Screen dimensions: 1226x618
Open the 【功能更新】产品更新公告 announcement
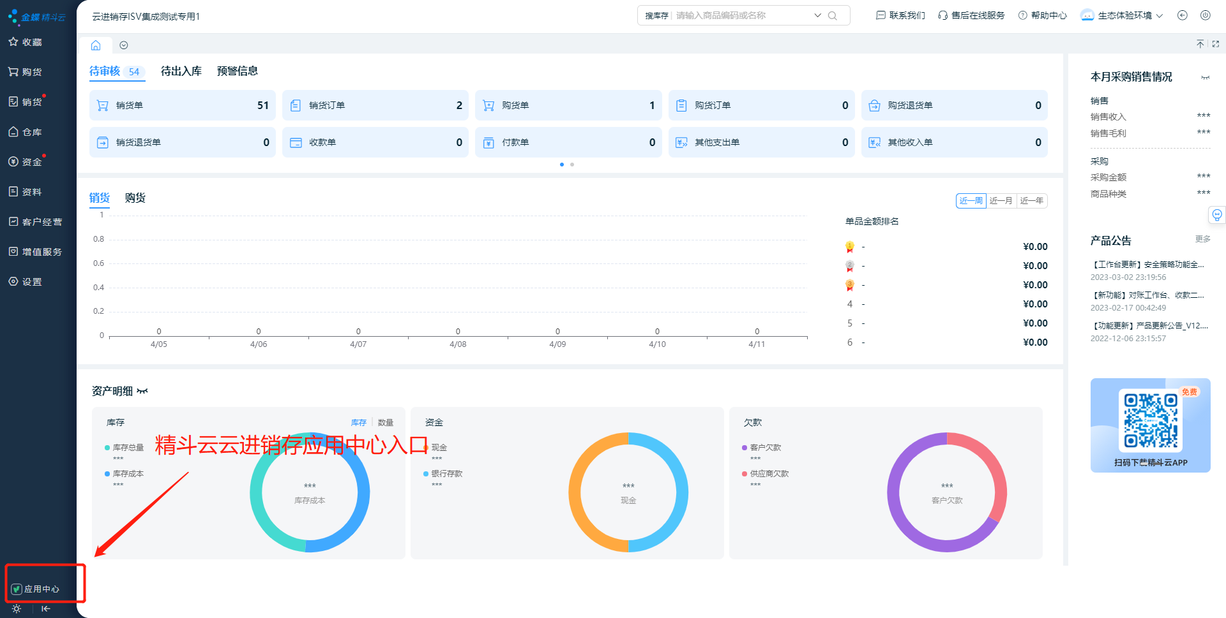click(1149, 326)
